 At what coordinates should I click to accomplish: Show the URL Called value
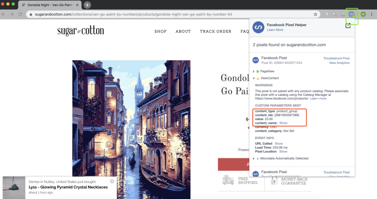279,143
